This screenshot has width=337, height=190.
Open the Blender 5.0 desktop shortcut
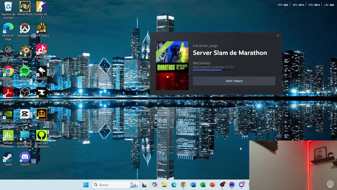(x=25, y=51)
